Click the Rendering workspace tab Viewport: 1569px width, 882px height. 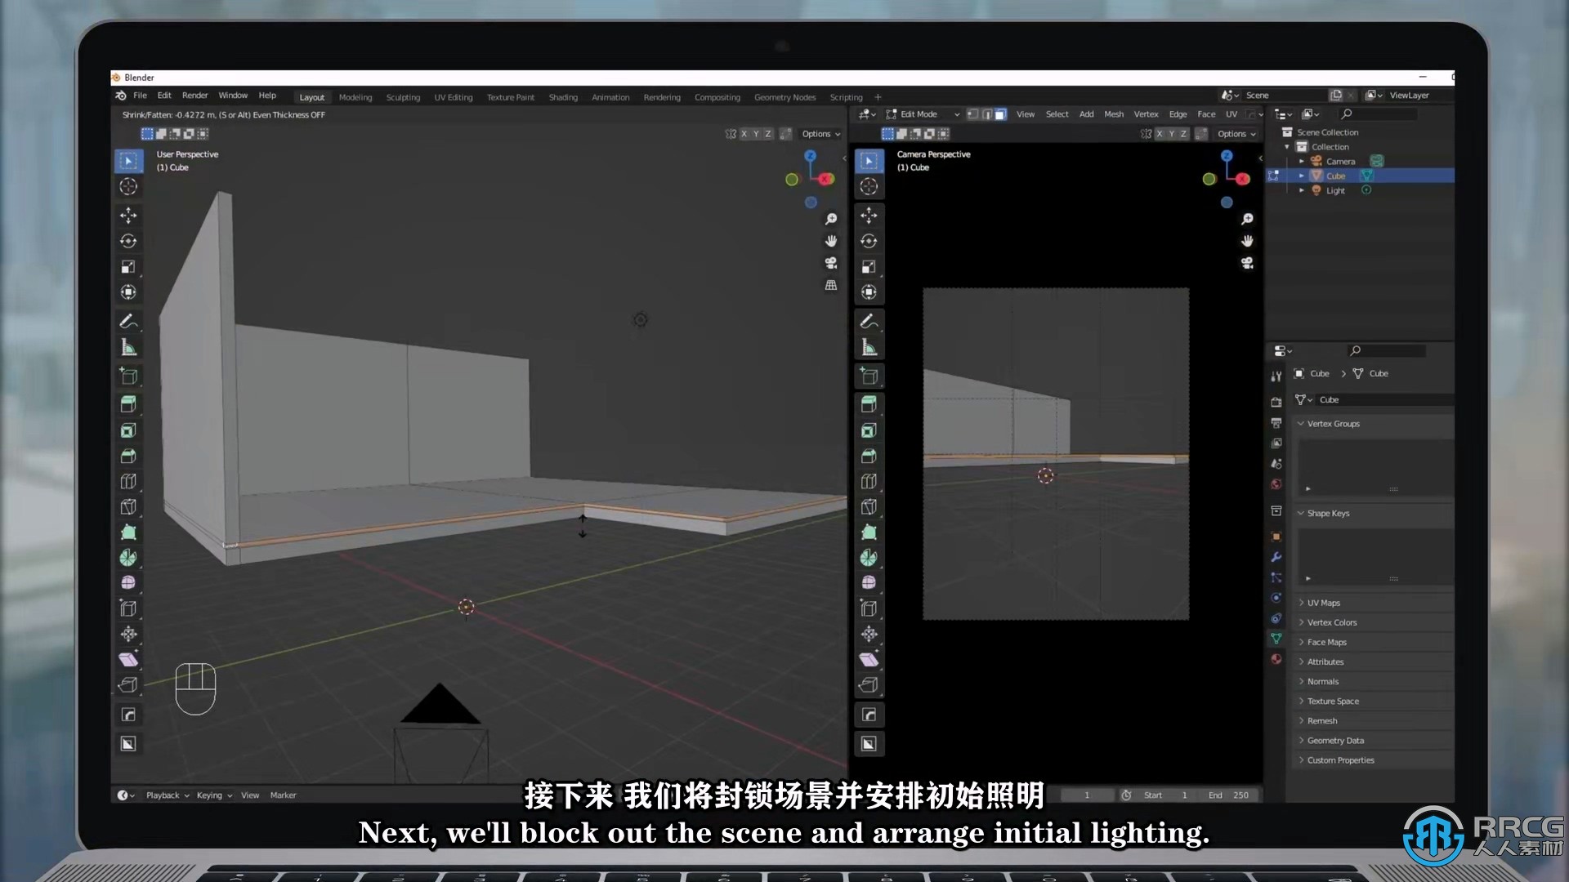tap(660, 97)
